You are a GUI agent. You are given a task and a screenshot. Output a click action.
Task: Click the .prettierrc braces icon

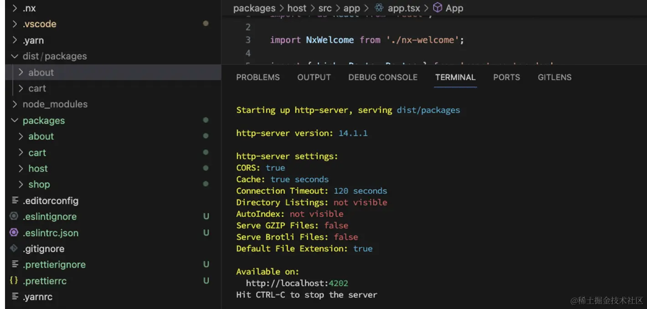pos(14,281)
